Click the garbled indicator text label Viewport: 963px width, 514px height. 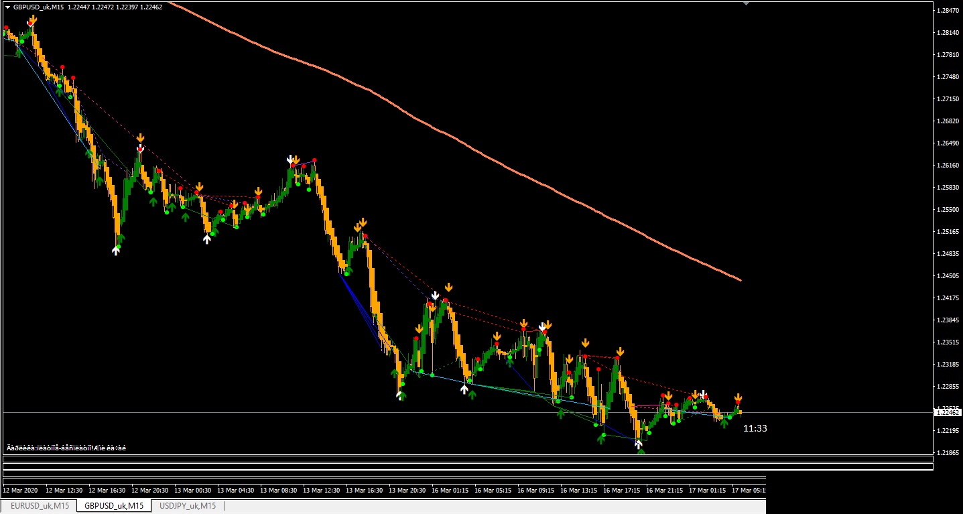point(66,448)
